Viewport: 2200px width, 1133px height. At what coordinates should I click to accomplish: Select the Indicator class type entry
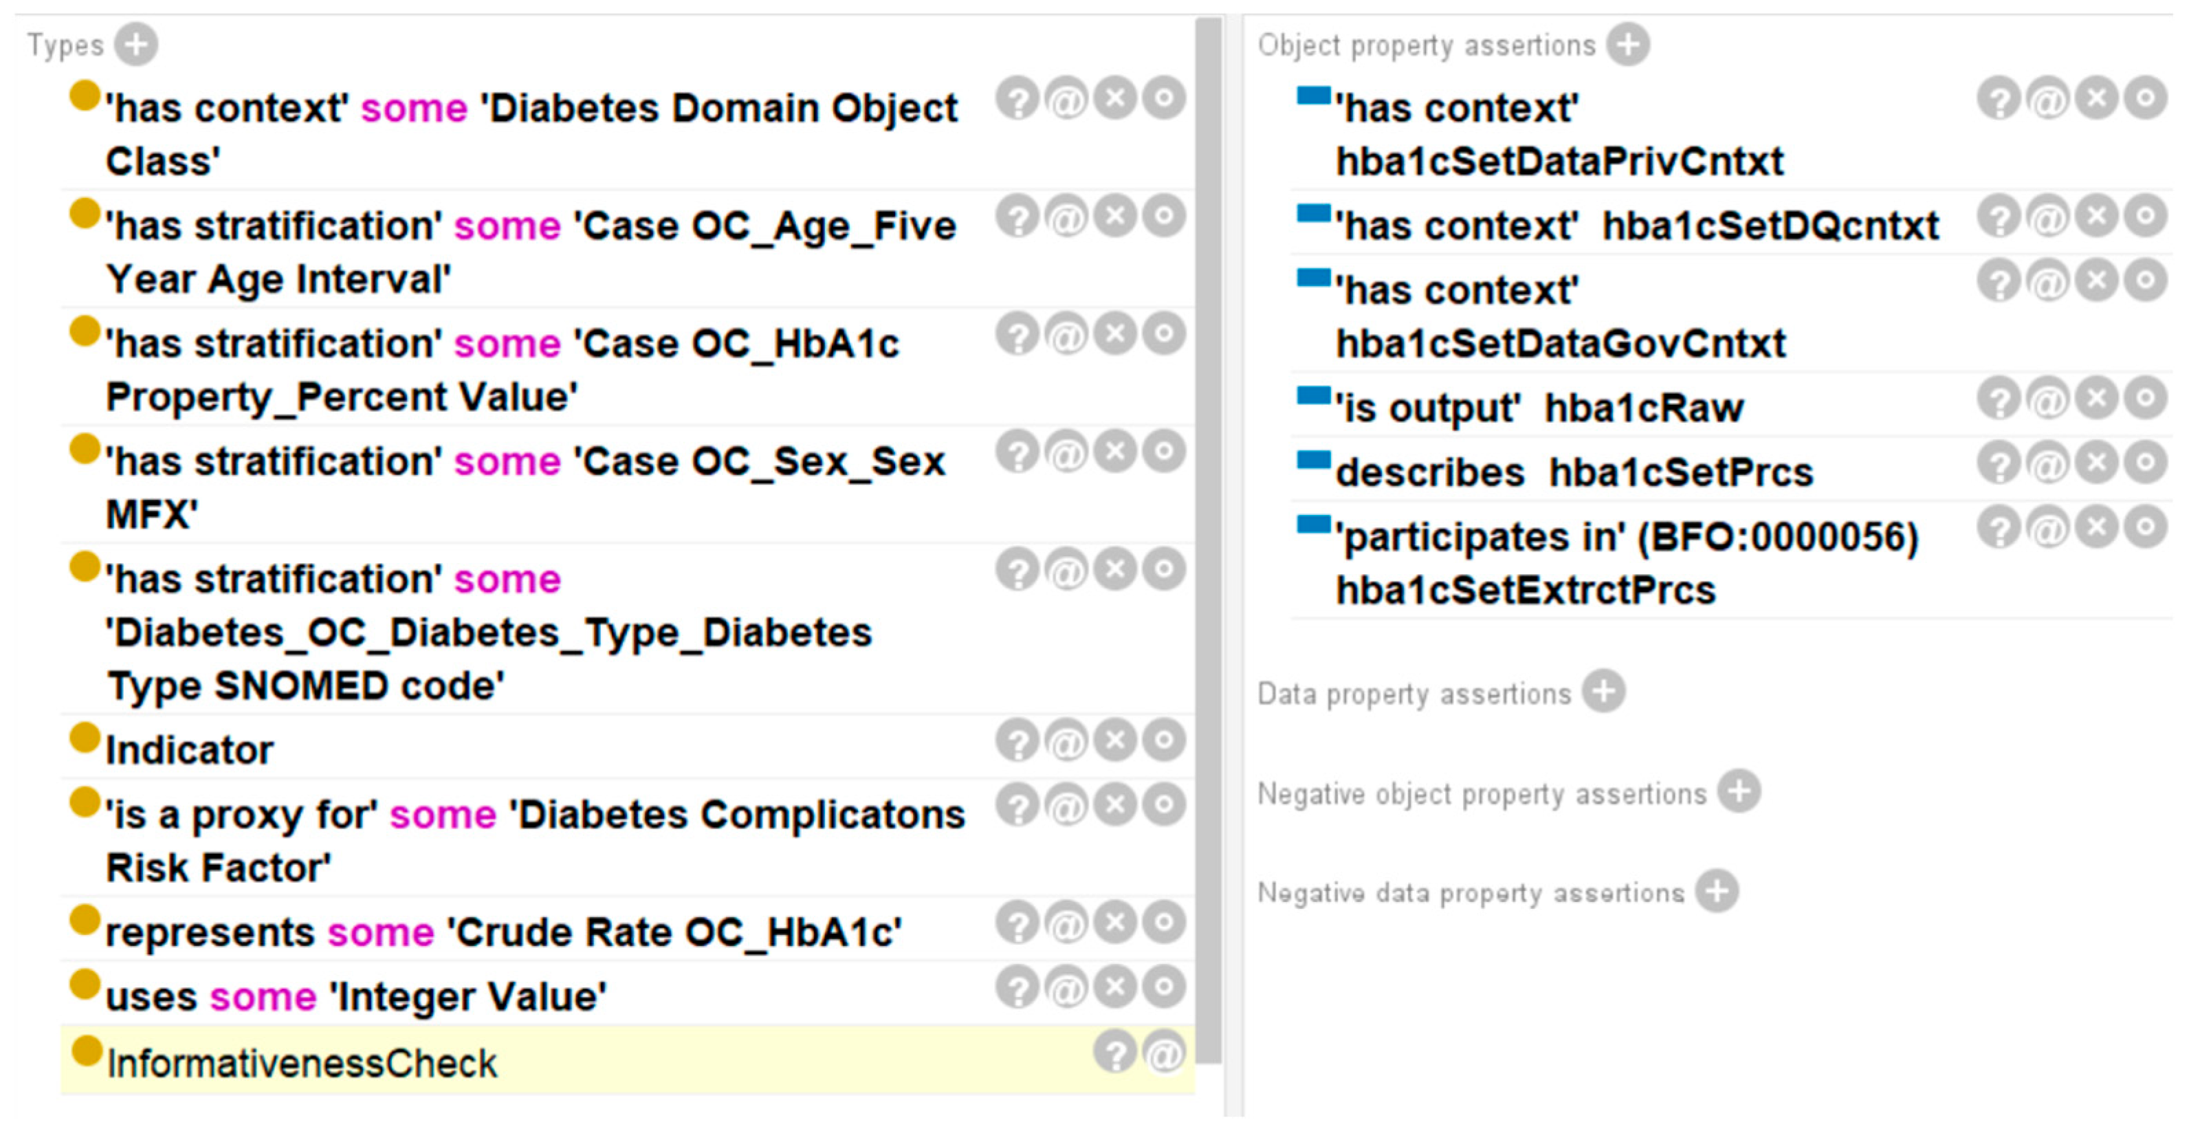[x=190, y=751]
